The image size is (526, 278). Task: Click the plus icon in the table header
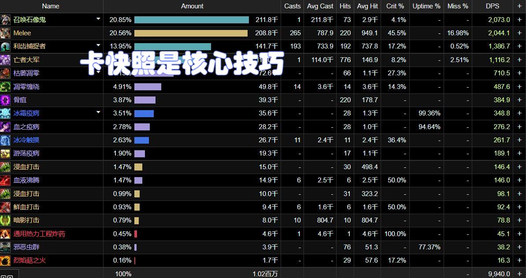[x=519, y=6]
